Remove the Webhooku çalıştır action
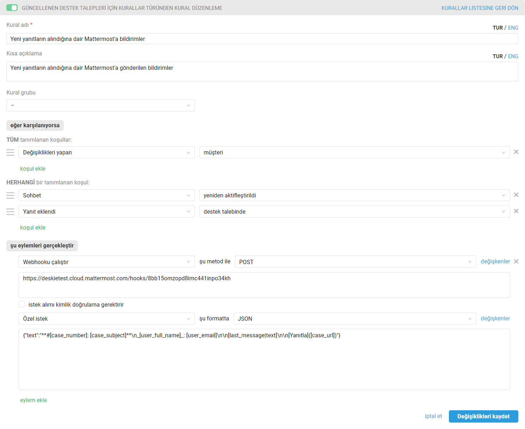Screen dimensions: 525x429 [x=516, y=262]
